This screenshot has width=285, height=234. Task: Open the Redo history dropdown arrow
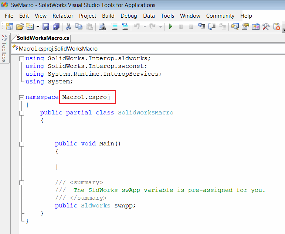[160, 27]
